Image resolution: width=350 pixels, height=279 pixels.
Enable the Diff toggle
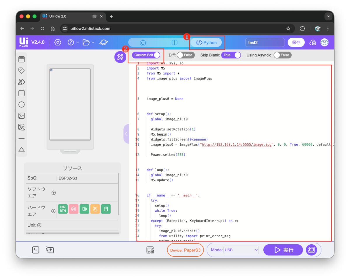click(x=186, y=55)
